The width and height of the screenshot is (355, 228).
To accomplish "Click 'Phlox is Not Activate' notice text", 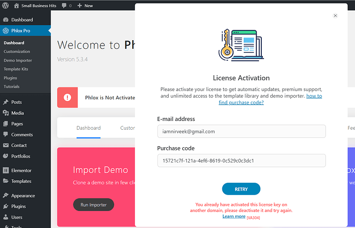I will tap(110, 98).
